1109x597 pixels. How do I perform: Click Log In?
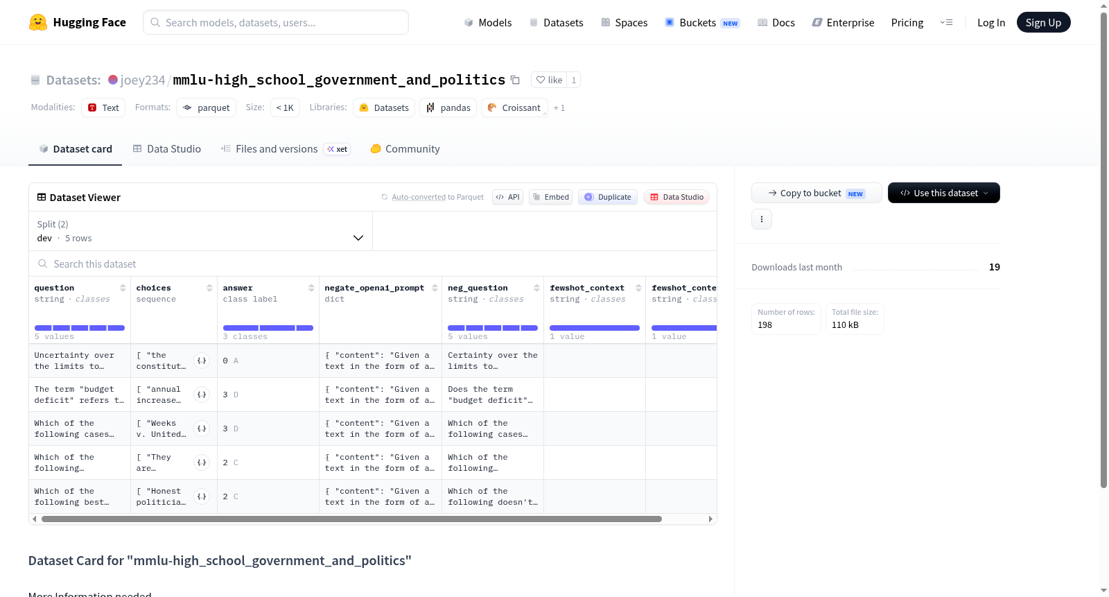991,22
